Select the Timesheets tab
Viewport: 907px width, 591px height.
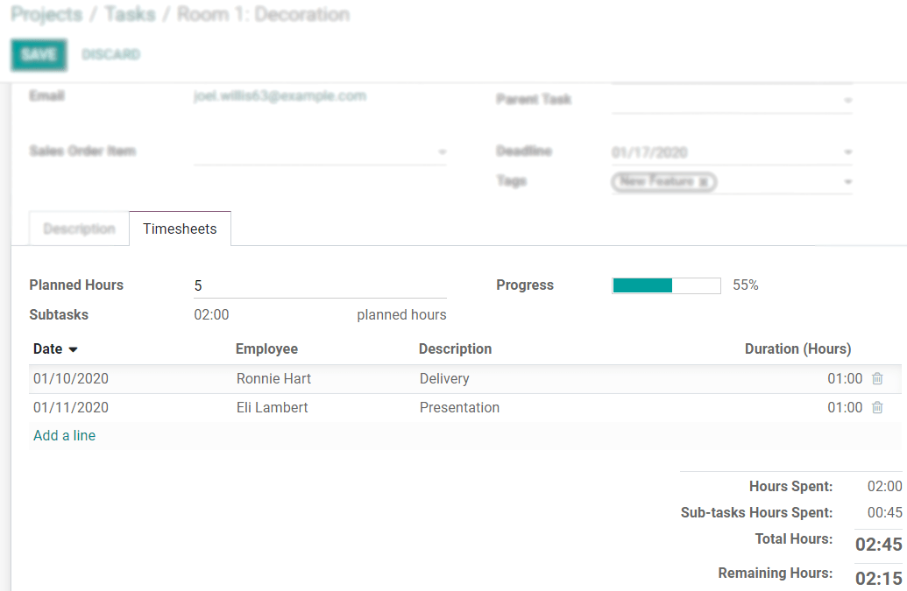pos(180,229)
